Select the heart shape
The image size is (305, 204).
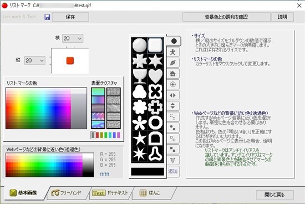155,76
